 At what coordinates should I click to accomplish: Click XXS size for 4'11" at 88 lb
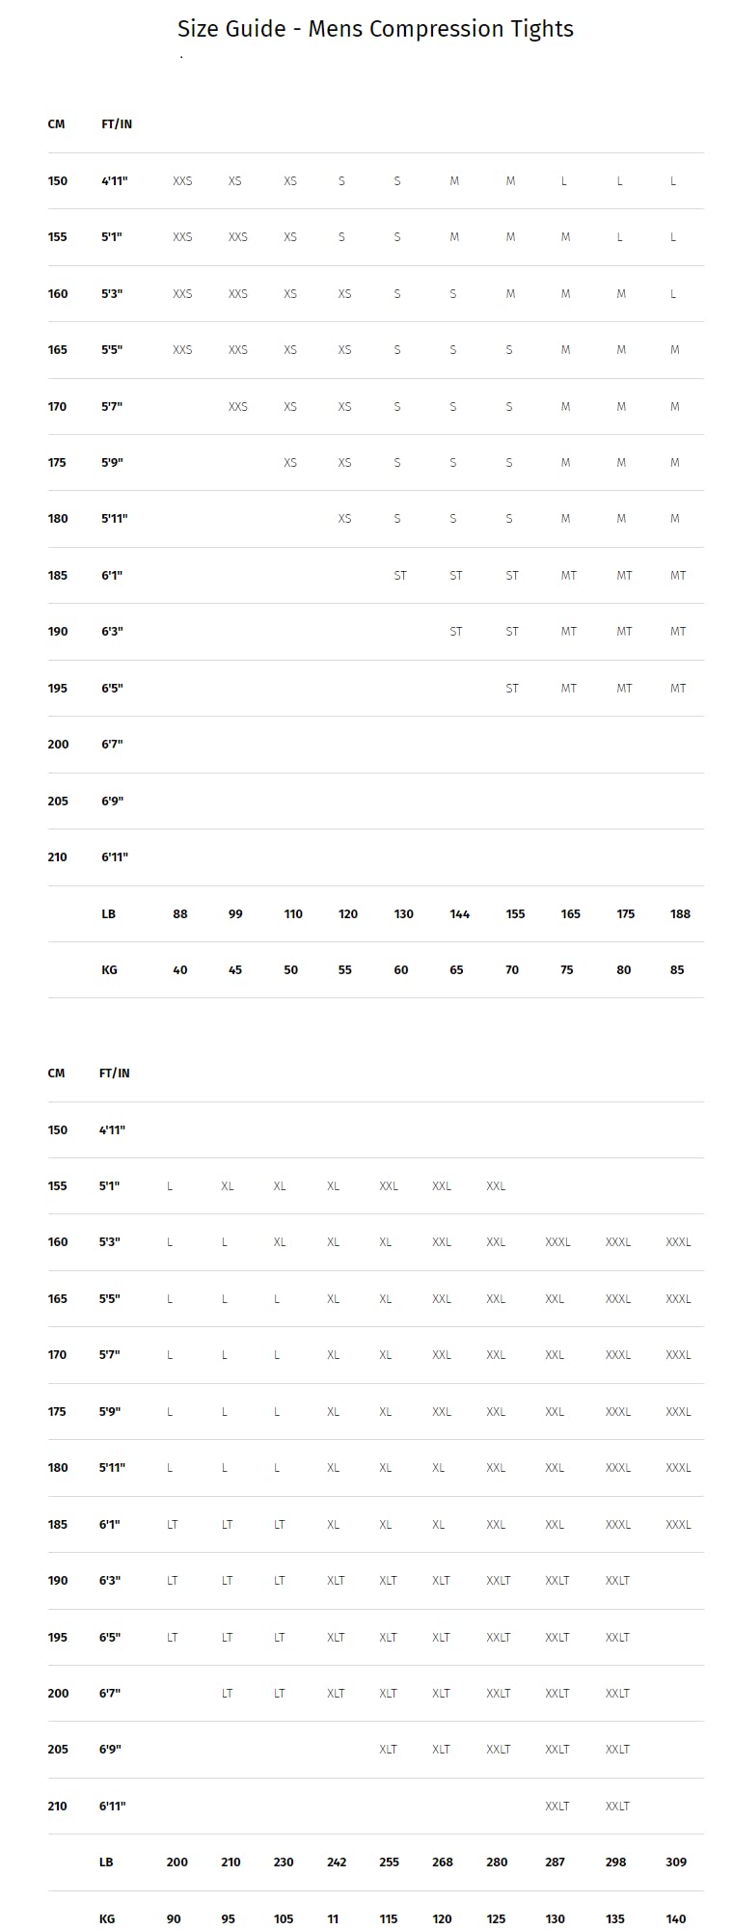click(182, 180)
